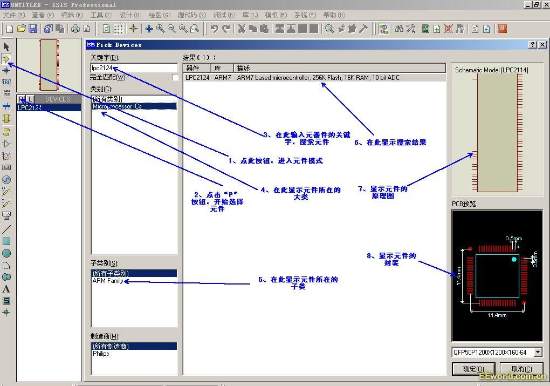The height and width of the screenshot is (386, 550).
Task: Open the 调试 (Debug) menu
Action: tap(224, 15)
